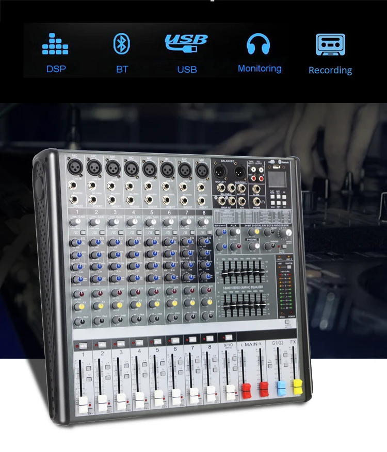The image size is (387, 452).
Task: Click the PHONE volume knob
Action: click(x=254, y=246)
